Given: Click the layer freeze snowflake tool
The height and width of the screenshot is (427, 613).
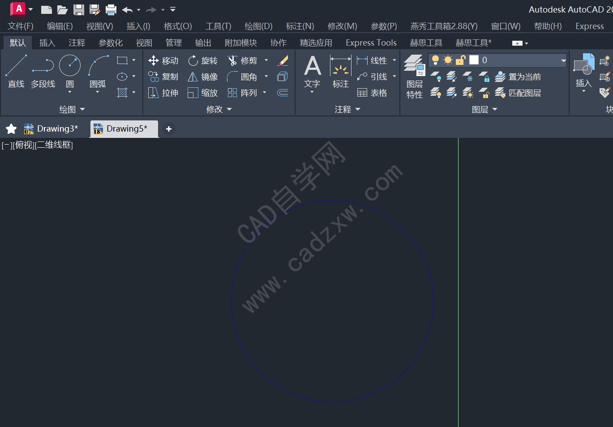Looking at the screenshot, I should click(468, 77).
